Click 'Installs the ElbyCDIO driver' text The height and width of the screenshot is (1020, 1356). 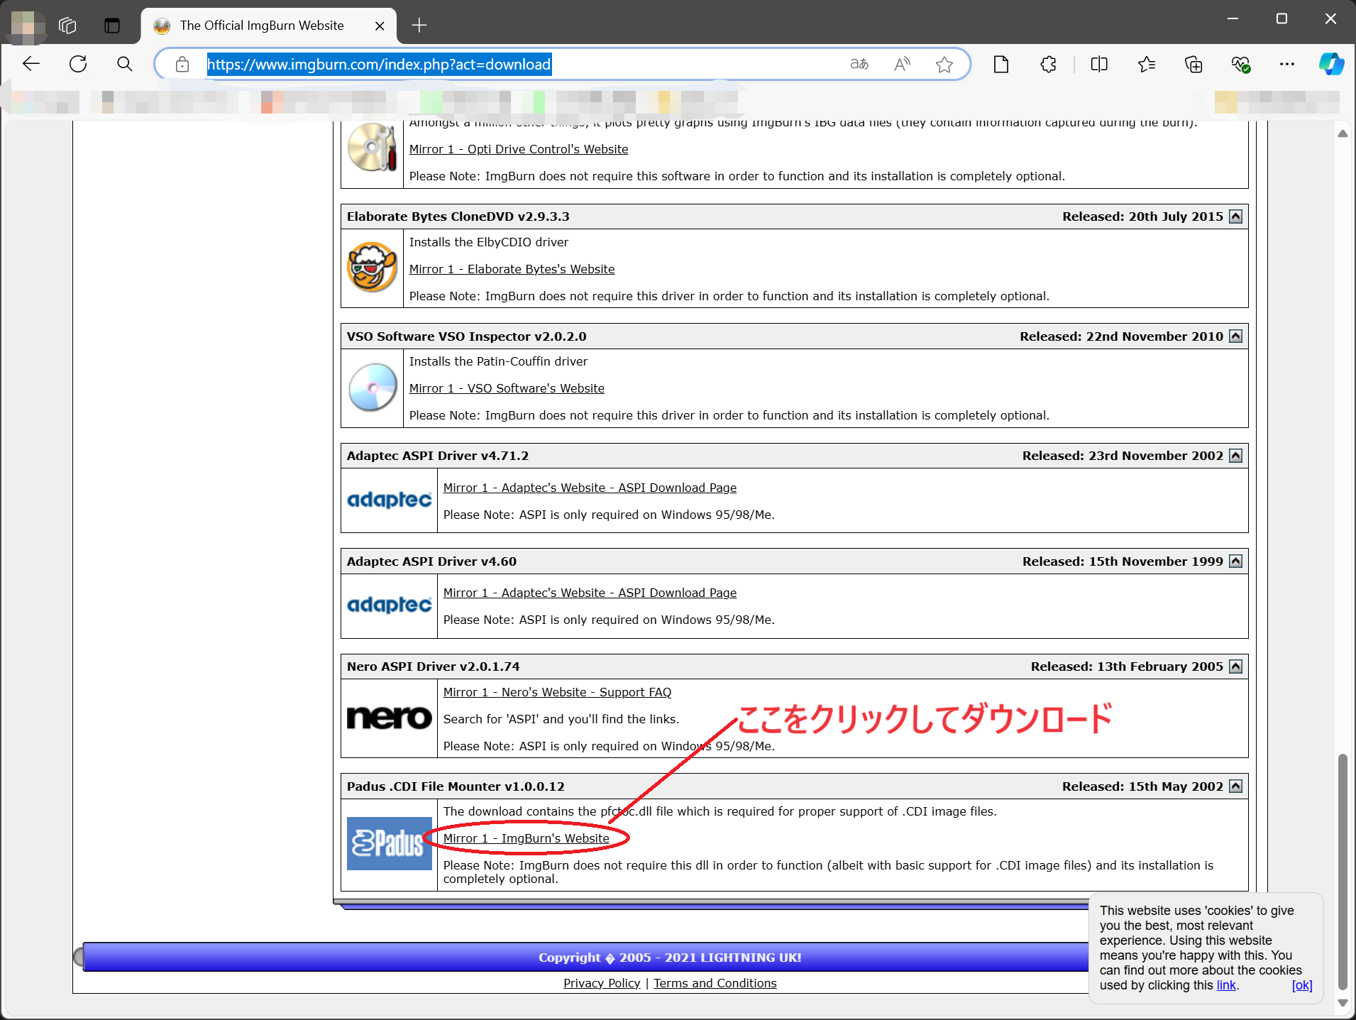click(489, 242)
